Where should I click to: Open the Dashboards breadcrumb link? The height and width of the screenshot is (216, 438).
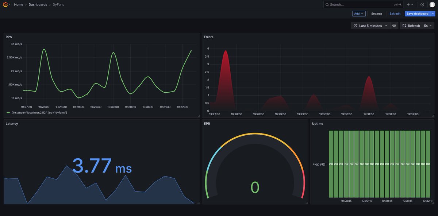[x=38, y=4]
